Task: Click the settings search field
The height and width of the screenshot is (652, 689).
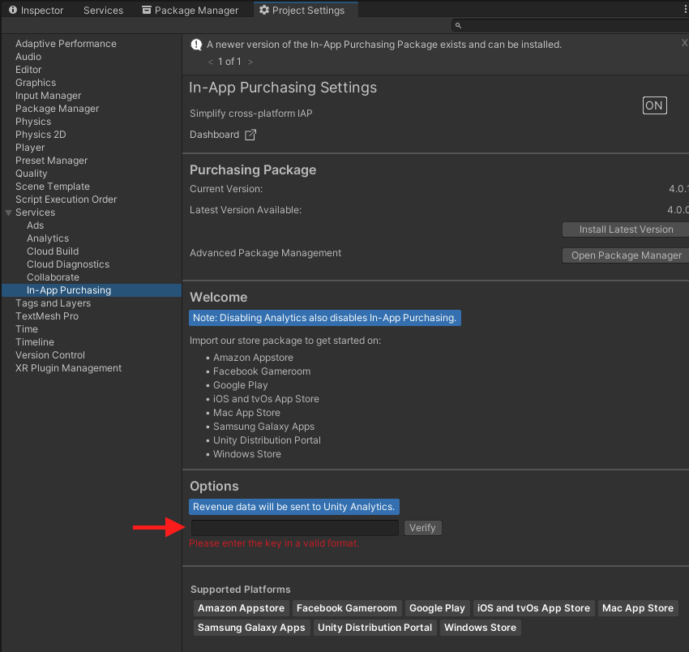Action: pyautogui.click(x=570, y=25)
